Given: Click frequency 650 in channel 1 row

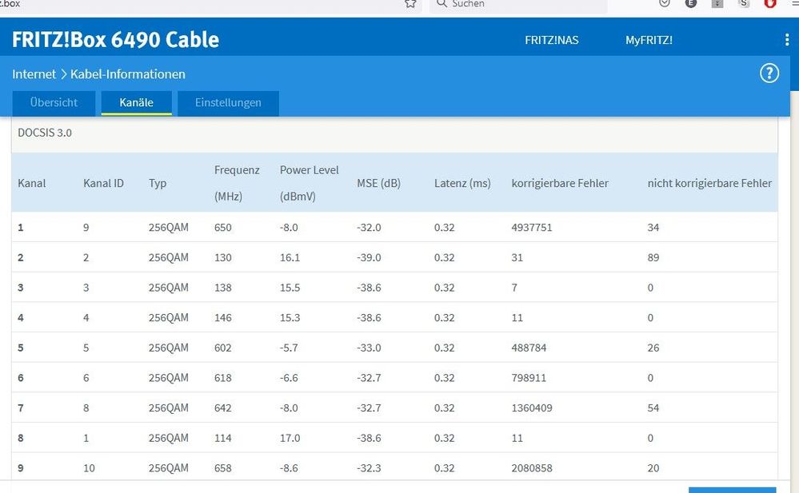Looking at the screenshot, I should pyautogui.click(x=222, y=228).
